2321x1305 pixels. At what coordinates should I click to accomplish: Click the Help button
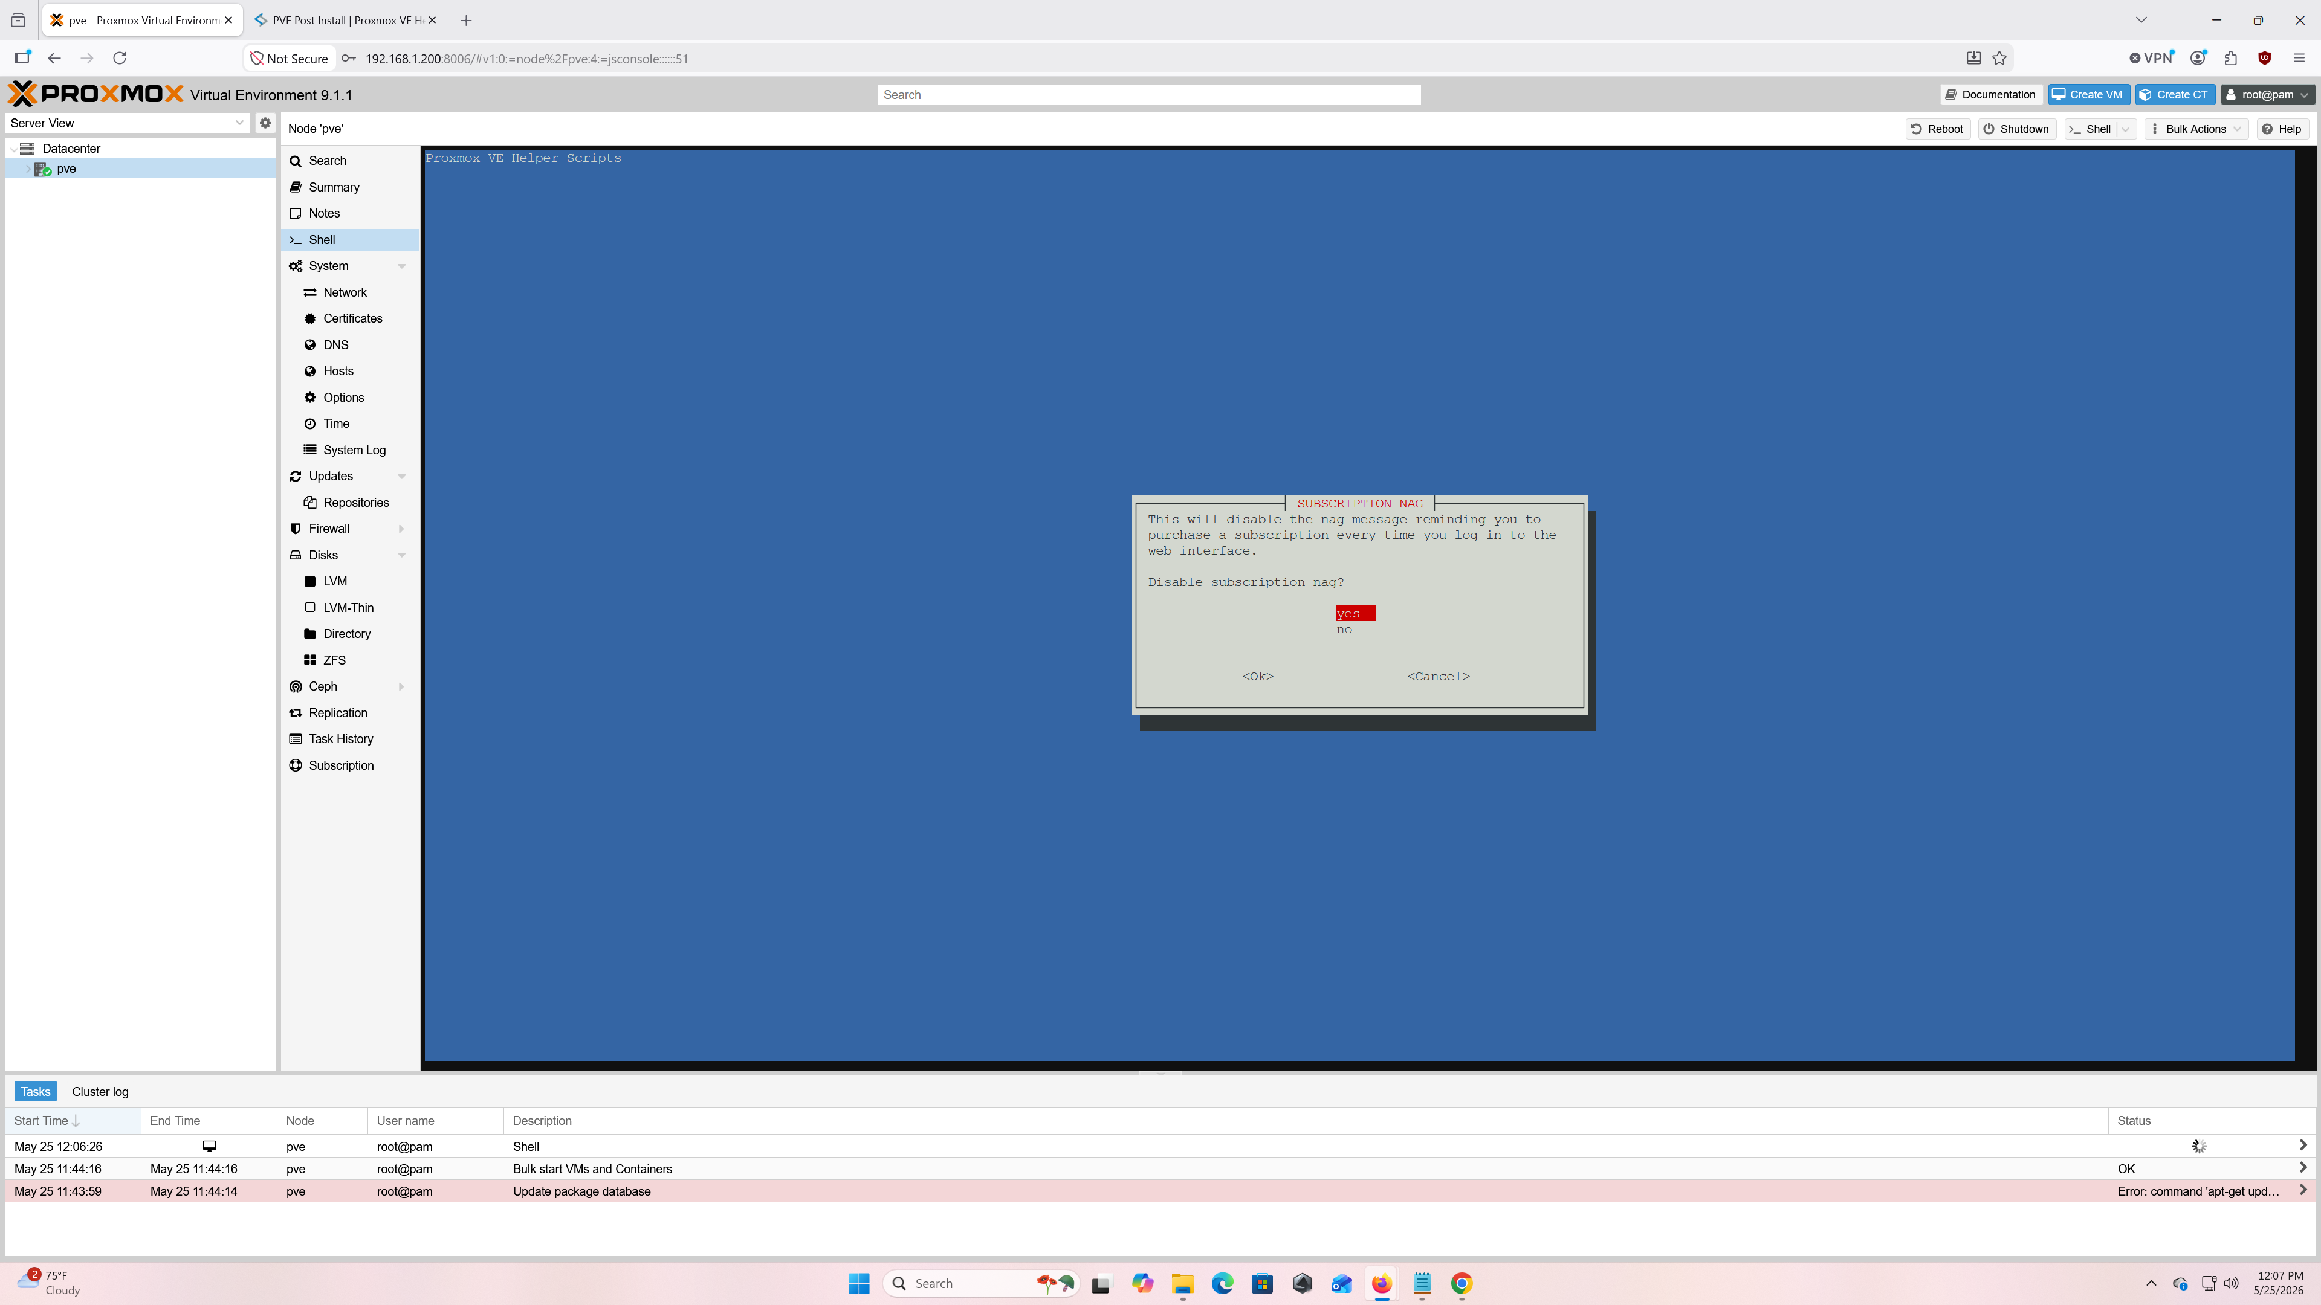point(2281,129)
